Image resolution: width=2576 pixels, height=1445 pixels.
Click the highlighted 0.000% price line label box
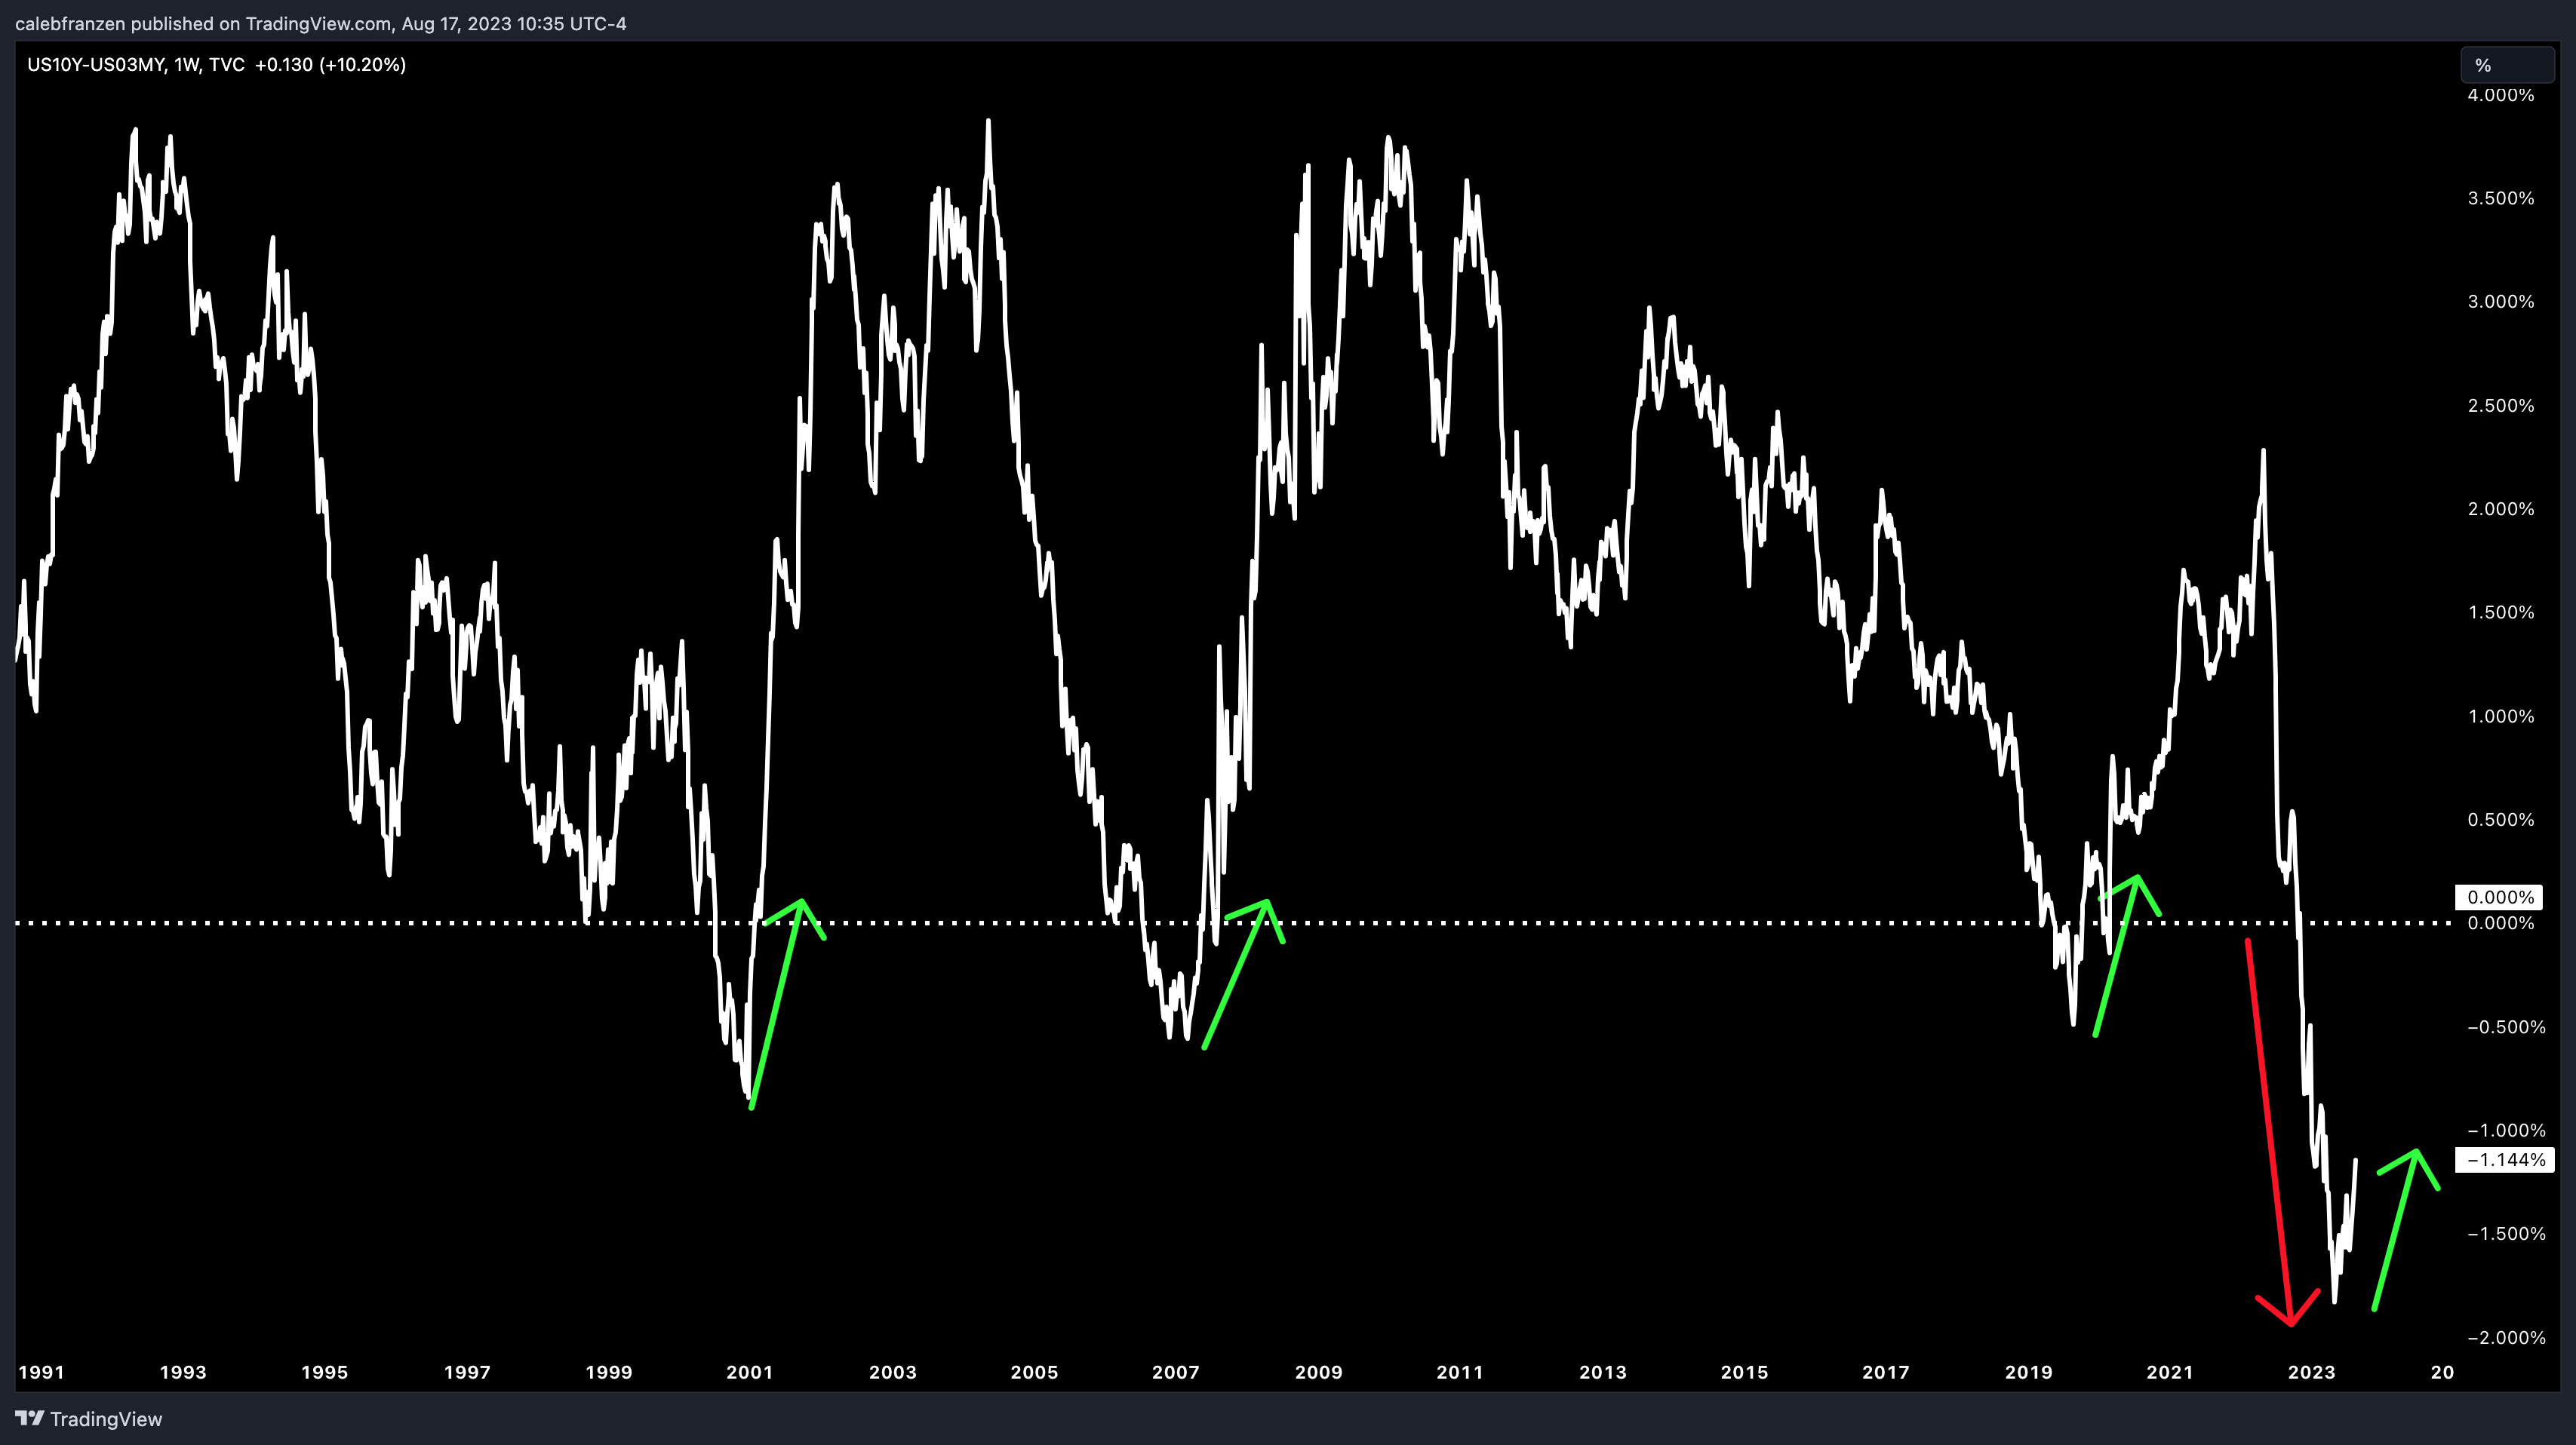click(2499, 897)
